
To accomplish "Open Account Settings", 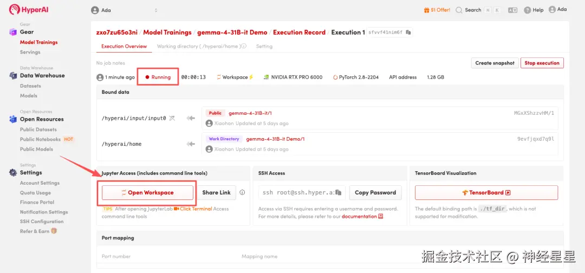I will pos(40,183).
